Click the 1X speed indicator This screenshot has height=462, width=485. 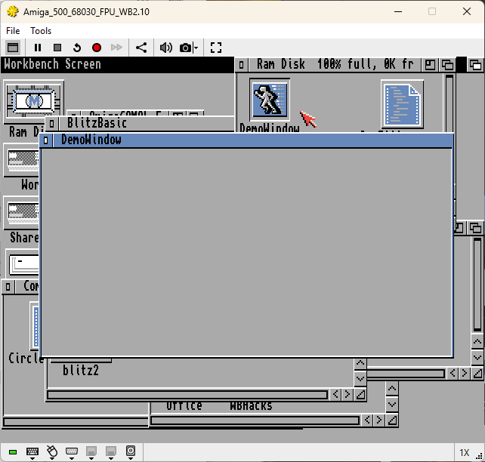pos(464,453)
